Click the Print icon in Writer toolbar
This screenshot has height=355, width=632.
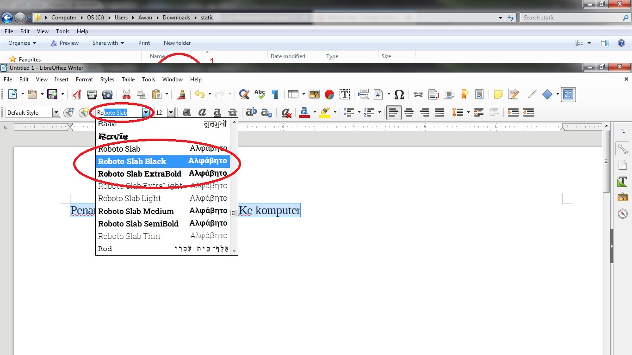pyautogui.click(x=92, y=94)
